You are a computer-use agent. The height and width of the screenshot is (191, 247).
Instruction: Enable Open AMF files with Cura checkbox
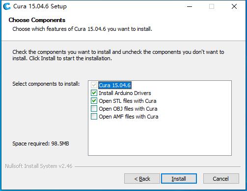coord(94,117)
